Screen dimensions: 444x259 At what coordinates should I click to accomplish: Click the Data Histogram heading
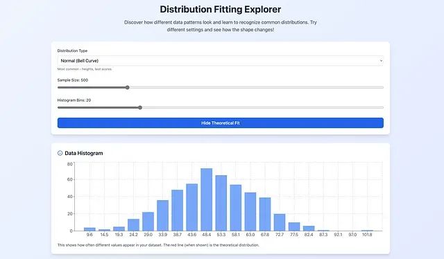tap(84, 153)
